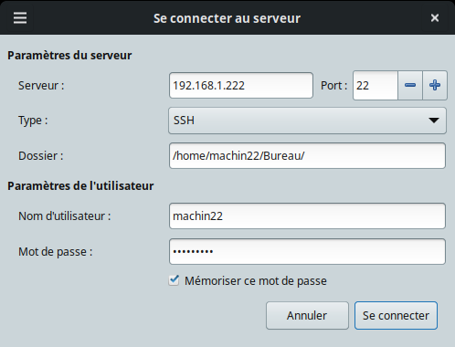
Task: Decrease port number with minus button
Action: point(410,86)
